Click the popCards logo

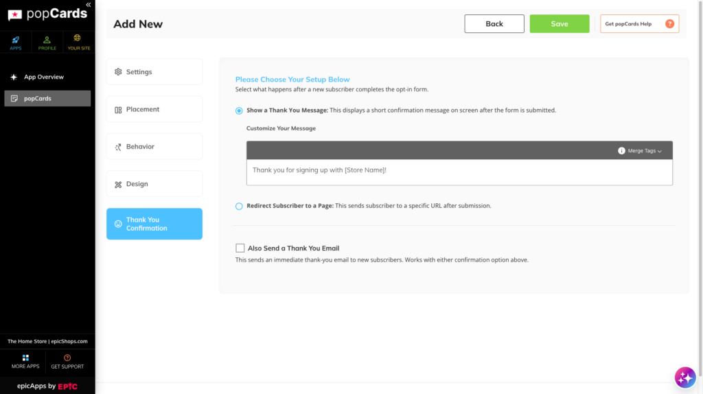coord(47,14)
